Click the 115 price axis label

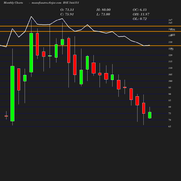click(x=171, y=62)
